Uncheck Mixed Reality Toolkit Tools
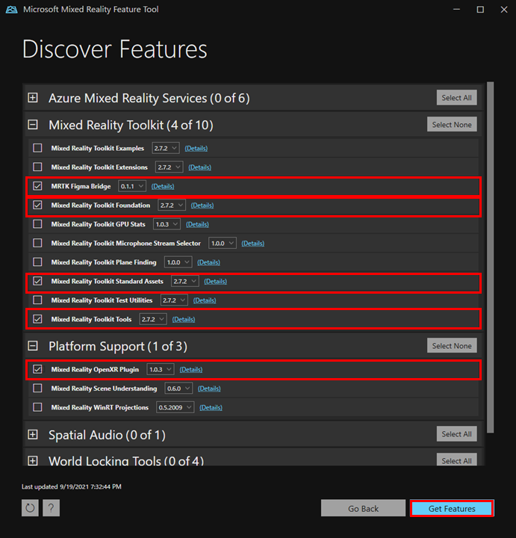This screenshot has width=516, height=538. point(37,319)
